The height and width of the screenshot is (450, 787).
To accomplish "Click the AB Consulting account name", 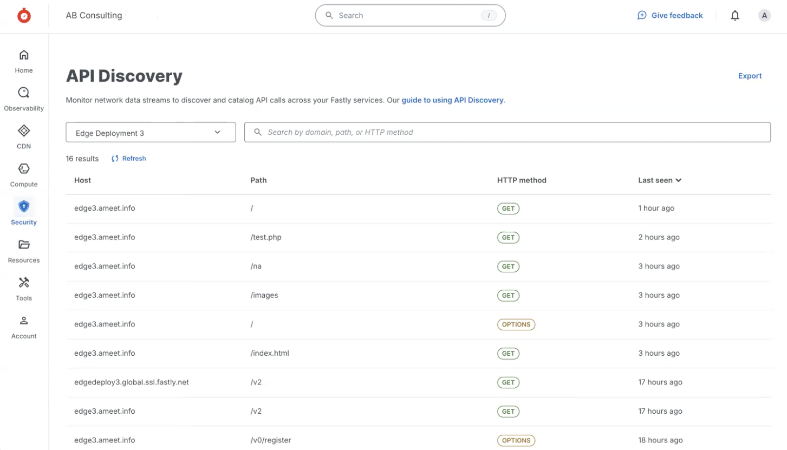I will 93,15.
